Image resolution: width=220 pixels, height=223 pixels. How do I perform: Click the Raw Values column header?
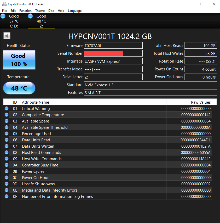pyautogui.click(x=189, y=102)
